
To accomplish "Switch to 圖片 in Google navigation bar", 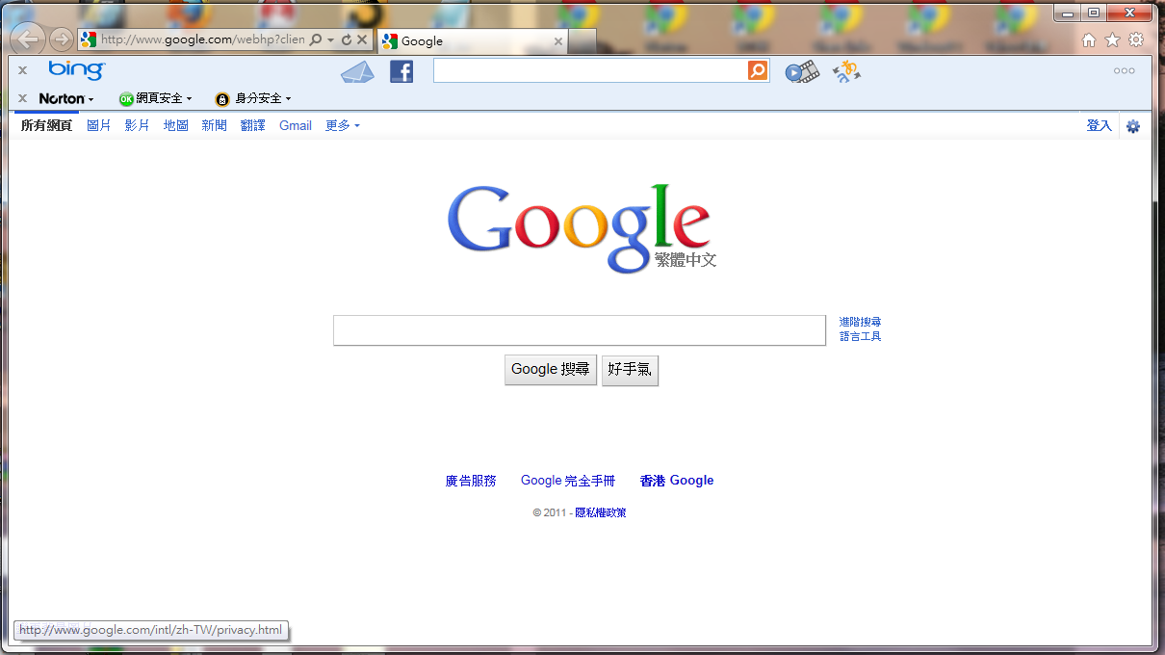I will 99,125.
